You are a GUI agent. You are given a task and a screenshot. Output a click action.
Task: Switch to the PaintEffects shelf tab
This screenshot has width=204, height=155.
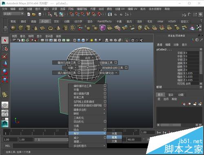click(x=104, y=21)
